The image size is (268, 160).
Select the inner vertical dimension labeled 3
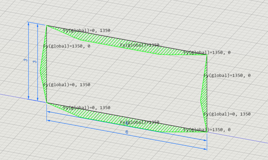[35, 62]
